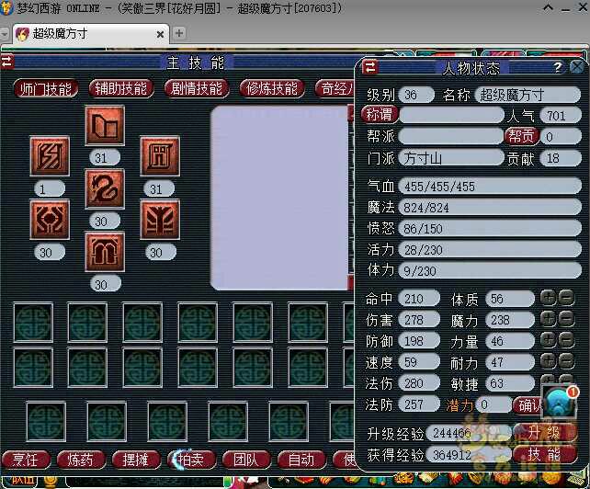
Task: Switch to the 辅助技能 tab
Action: coord(121,89)
